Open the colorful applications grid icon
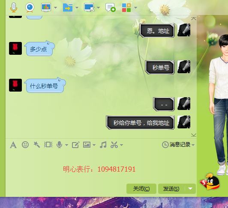This screenshot has width=228, height=208. click(126, 8)
